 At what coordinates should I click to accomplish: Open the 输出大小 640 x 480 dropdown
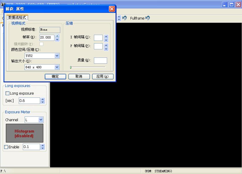(57, 67)
